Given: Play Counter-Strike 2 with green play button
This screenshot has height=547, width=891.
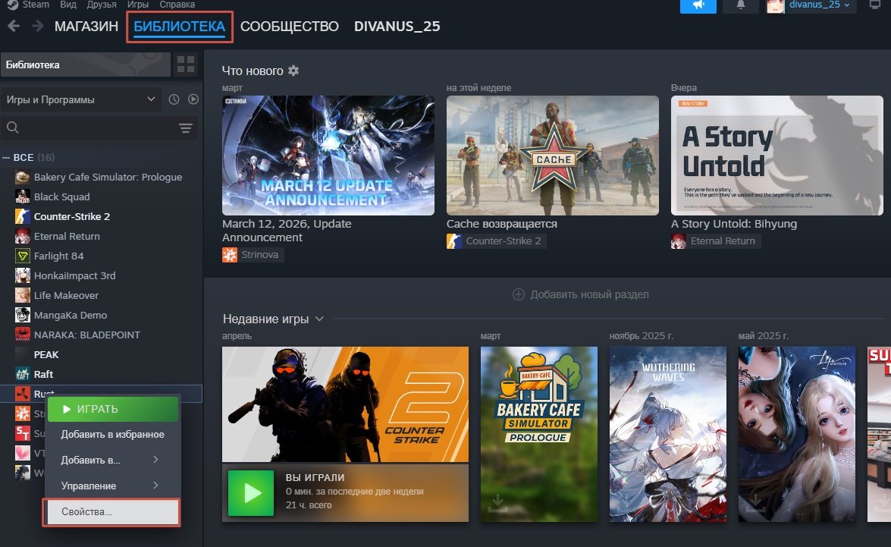Looking at the screenshot, I should click(x=250, y=493).
